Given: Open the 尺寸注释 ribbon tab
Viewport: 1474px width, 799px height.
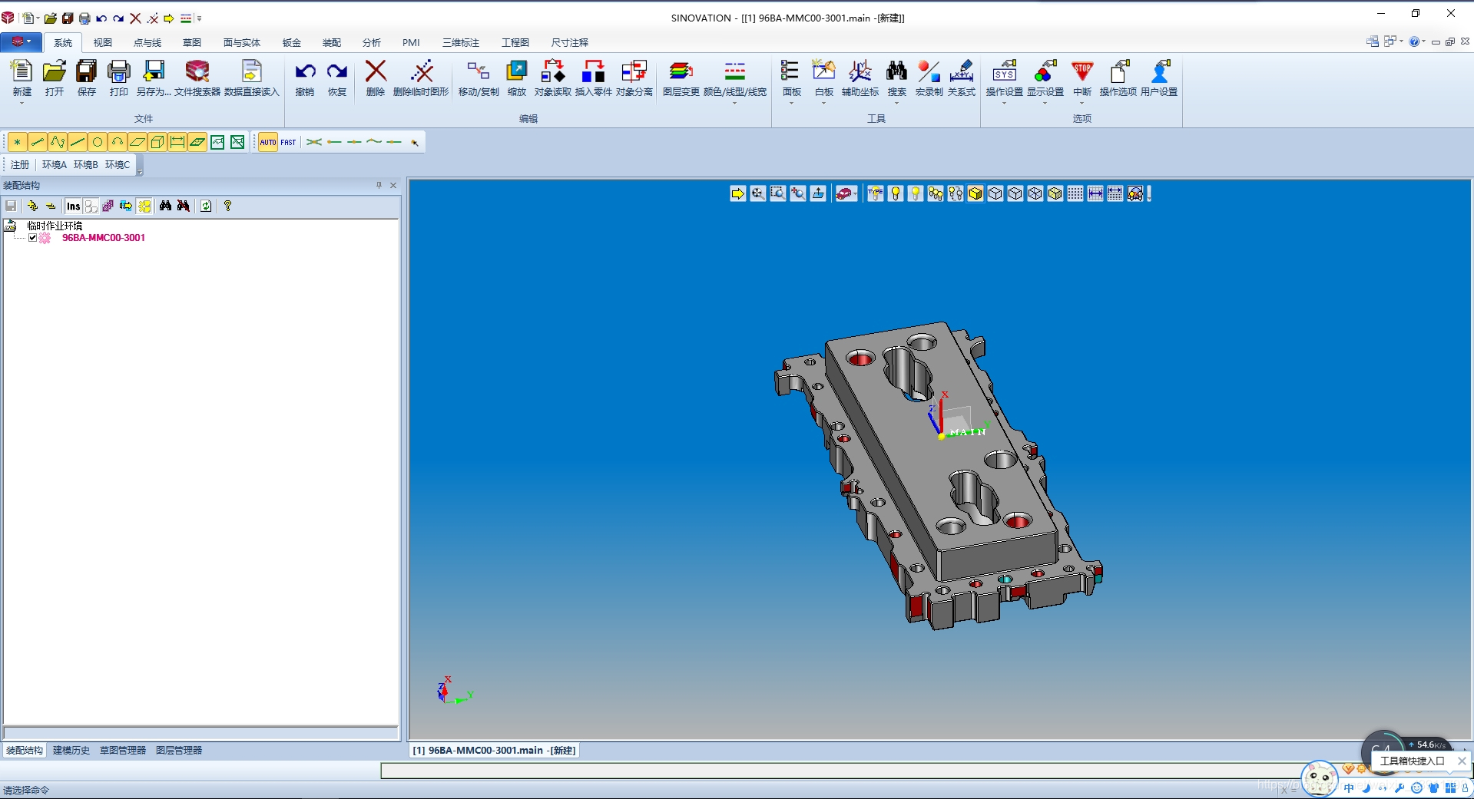Looking at the screenshot, I should click(570, 42).
